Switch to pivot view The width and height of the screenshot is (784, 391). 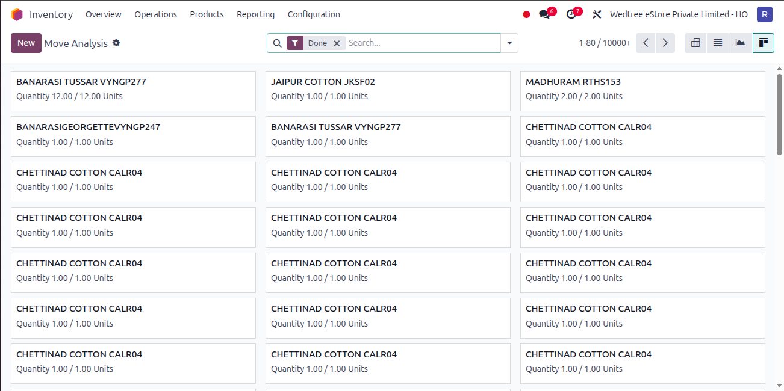pos(695,43)
